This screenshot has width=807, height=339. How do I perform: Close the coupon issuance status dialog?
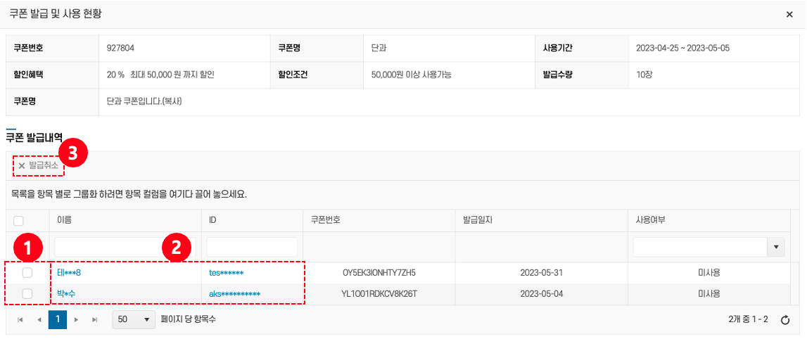pos(789,14)
